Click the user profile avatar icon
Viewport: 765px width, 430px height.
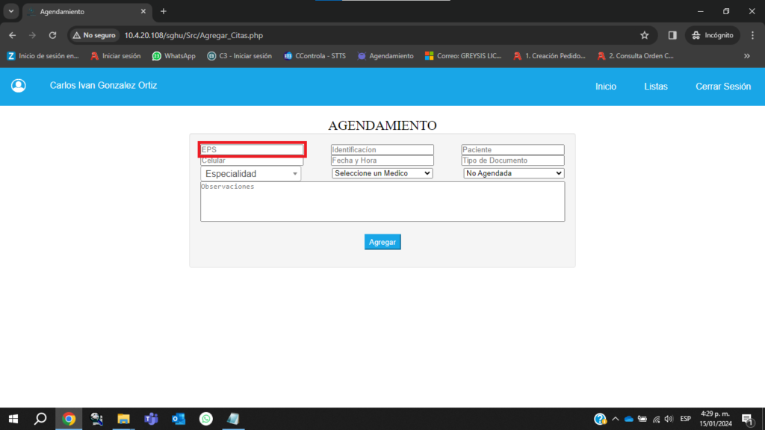(19, 86)
